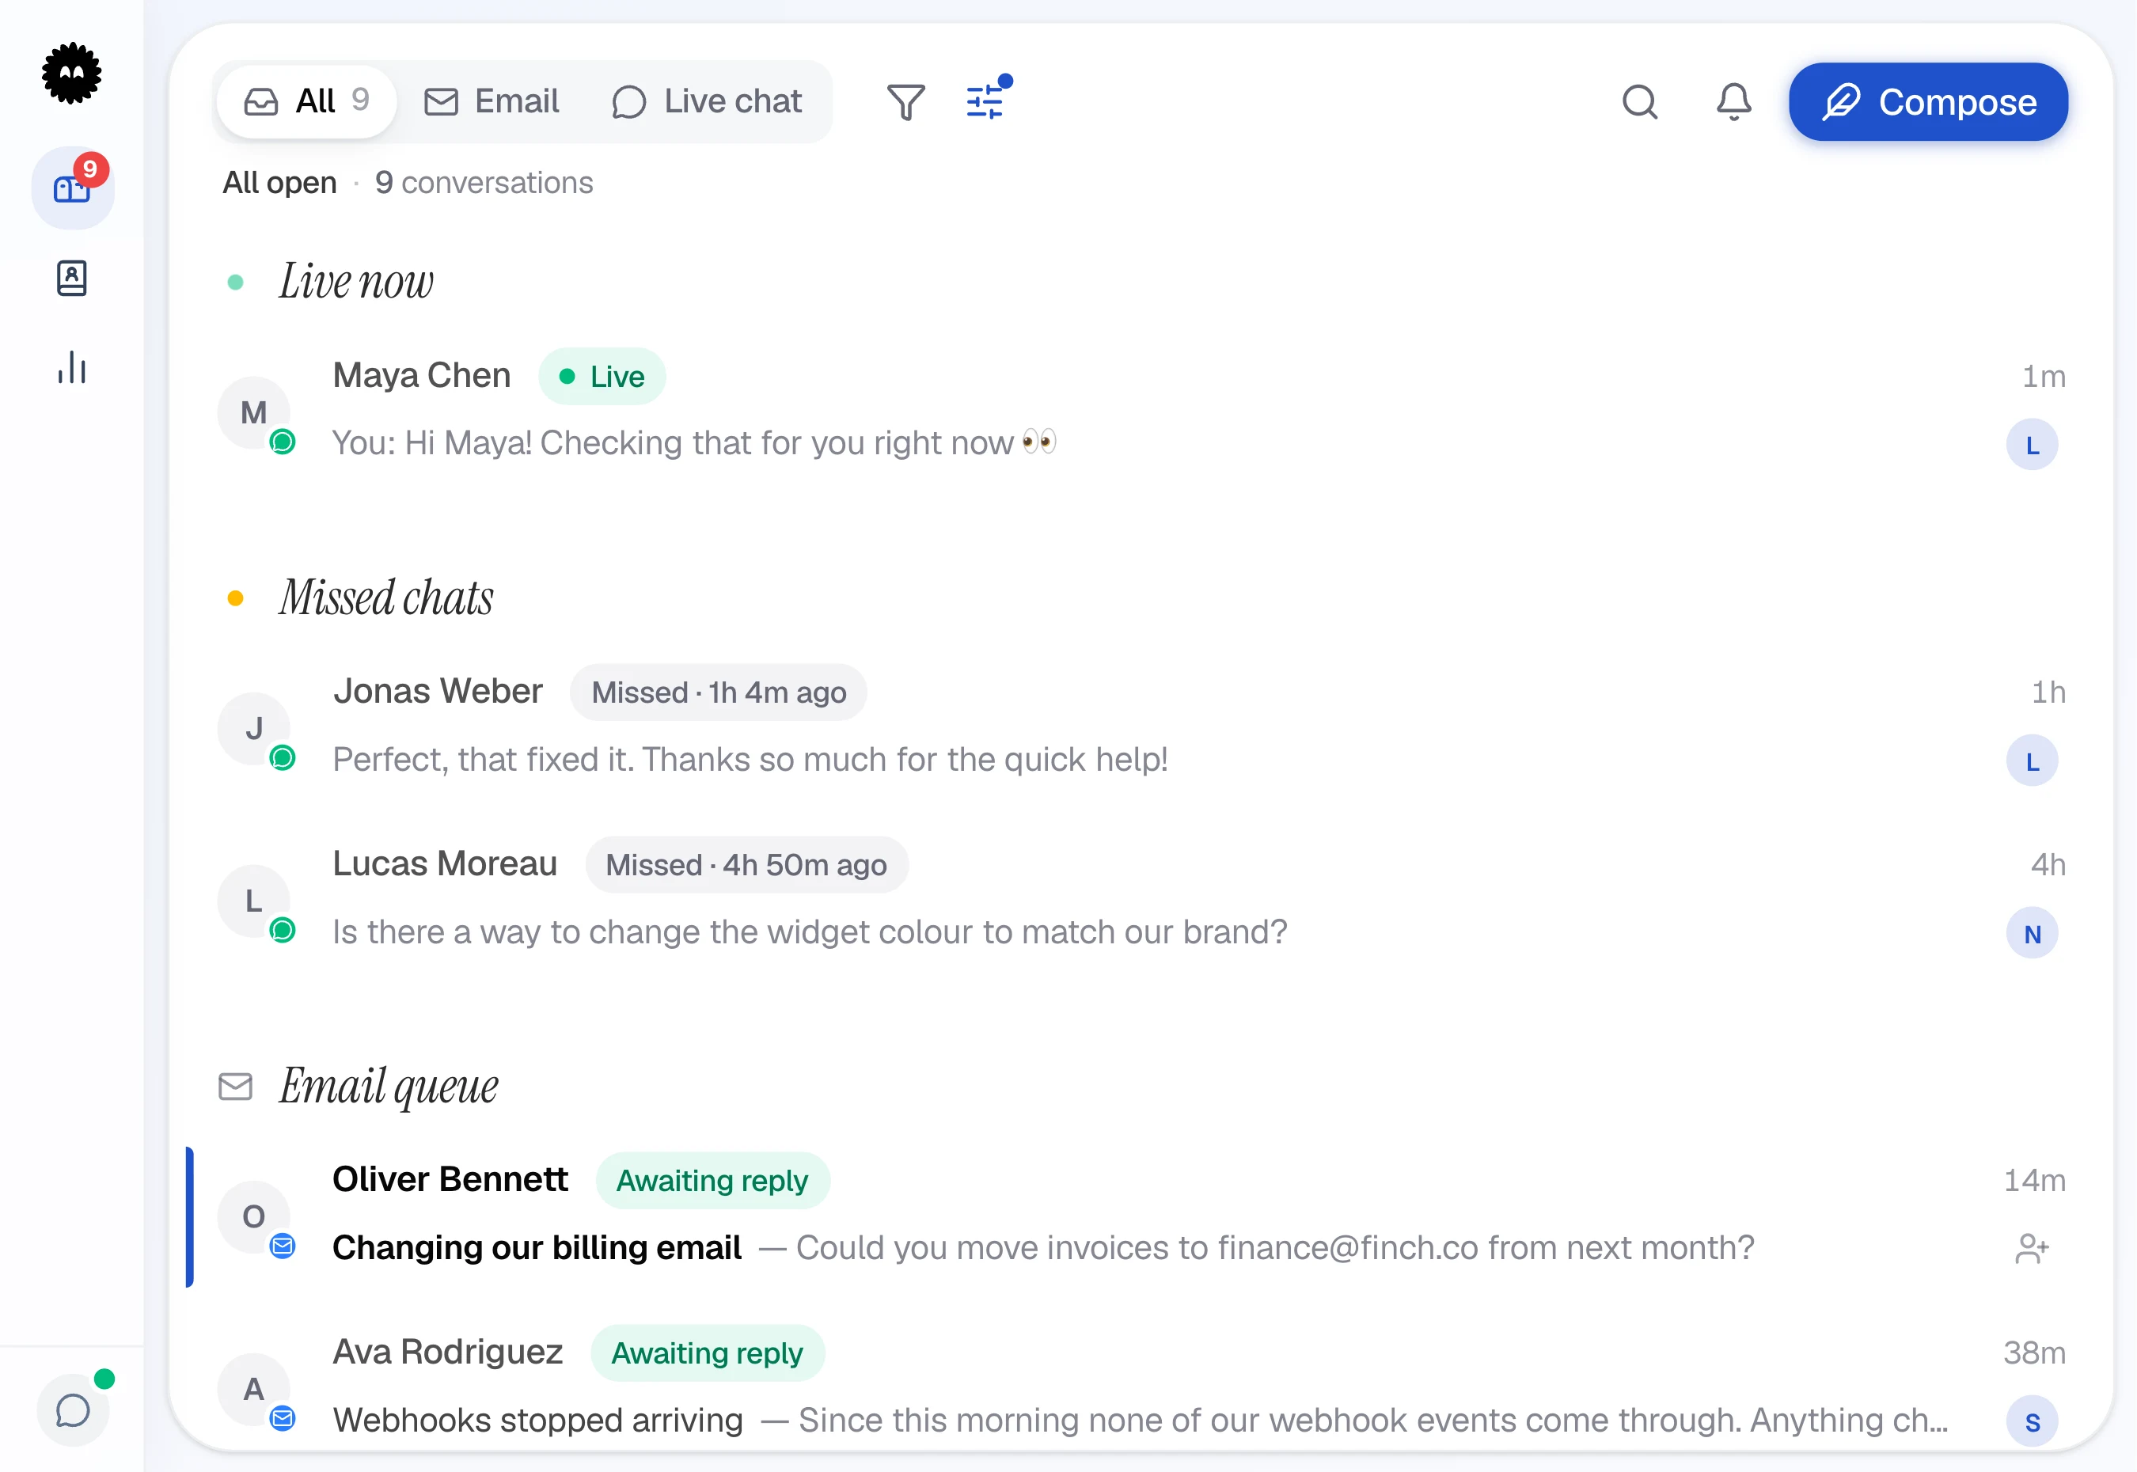Click Ava Rodriguez's A avatar

pyautogui.click(x=253, y=1389)
